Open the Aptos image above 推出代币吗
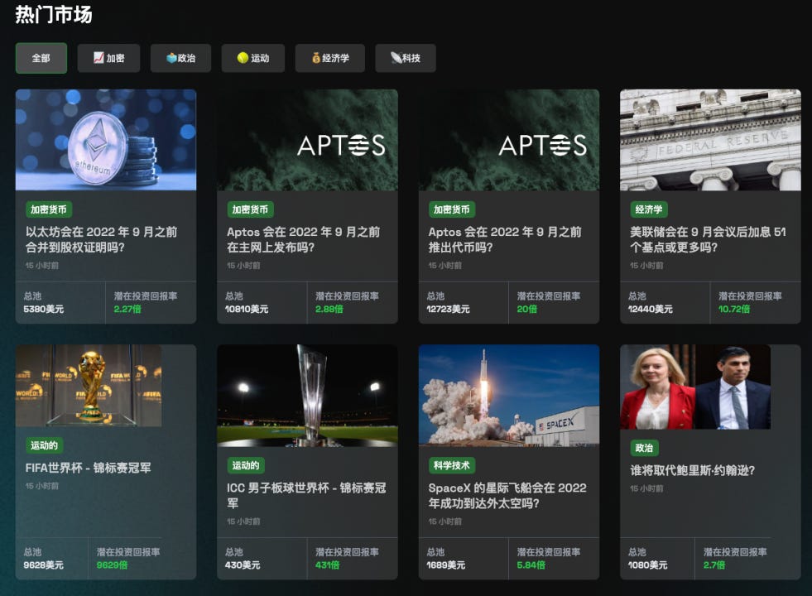The image size is (812, 596). 509,140
